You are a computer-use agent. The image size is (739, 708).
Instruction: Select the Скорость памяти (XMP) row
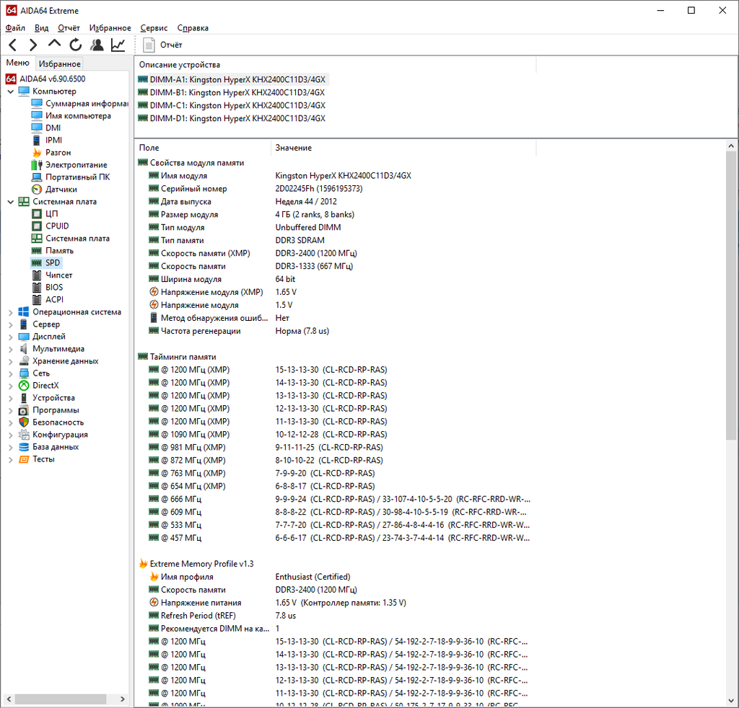click(x=335, y=253)
